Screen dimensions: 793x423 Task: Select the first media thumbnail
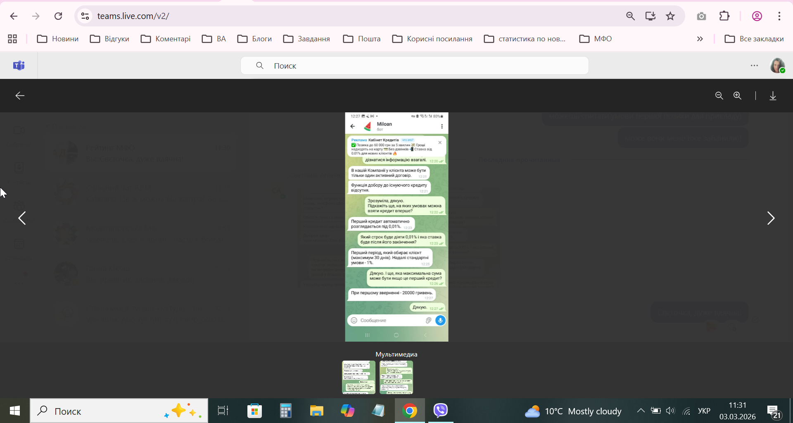pyautogui.click(x=359, y=377)
